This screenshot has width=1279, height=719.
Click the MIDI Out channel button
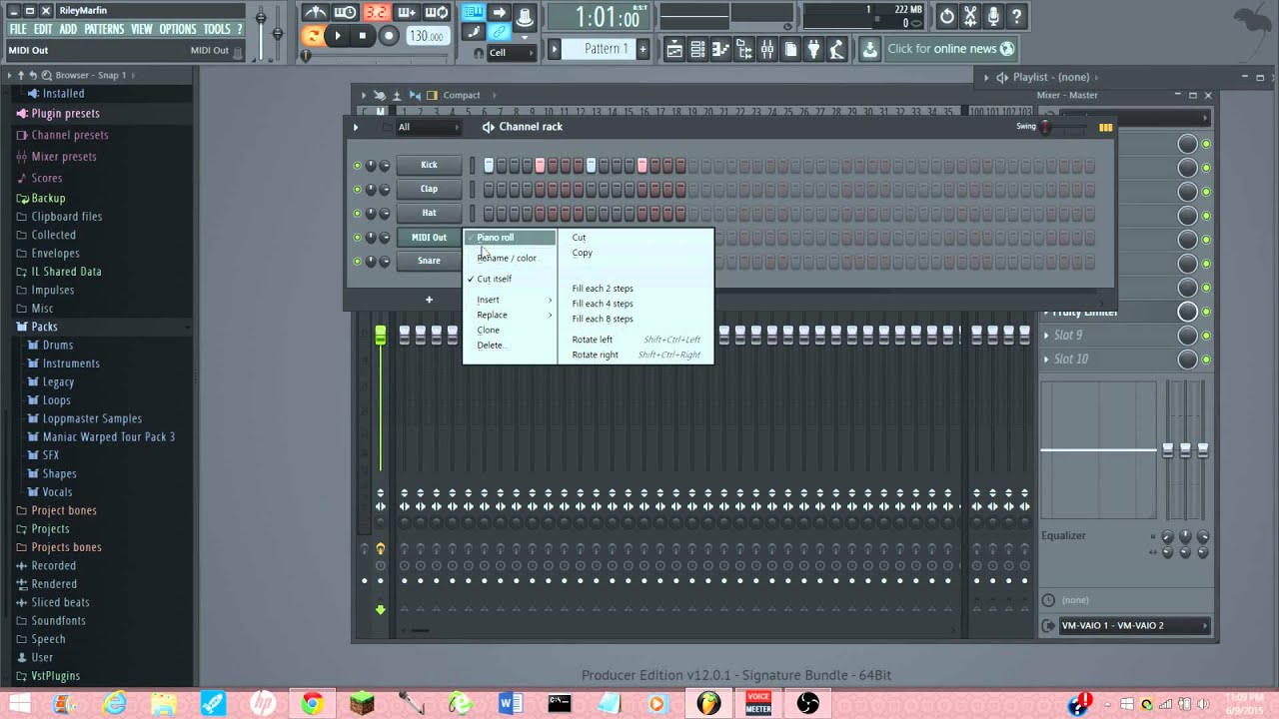pos(429,238)
